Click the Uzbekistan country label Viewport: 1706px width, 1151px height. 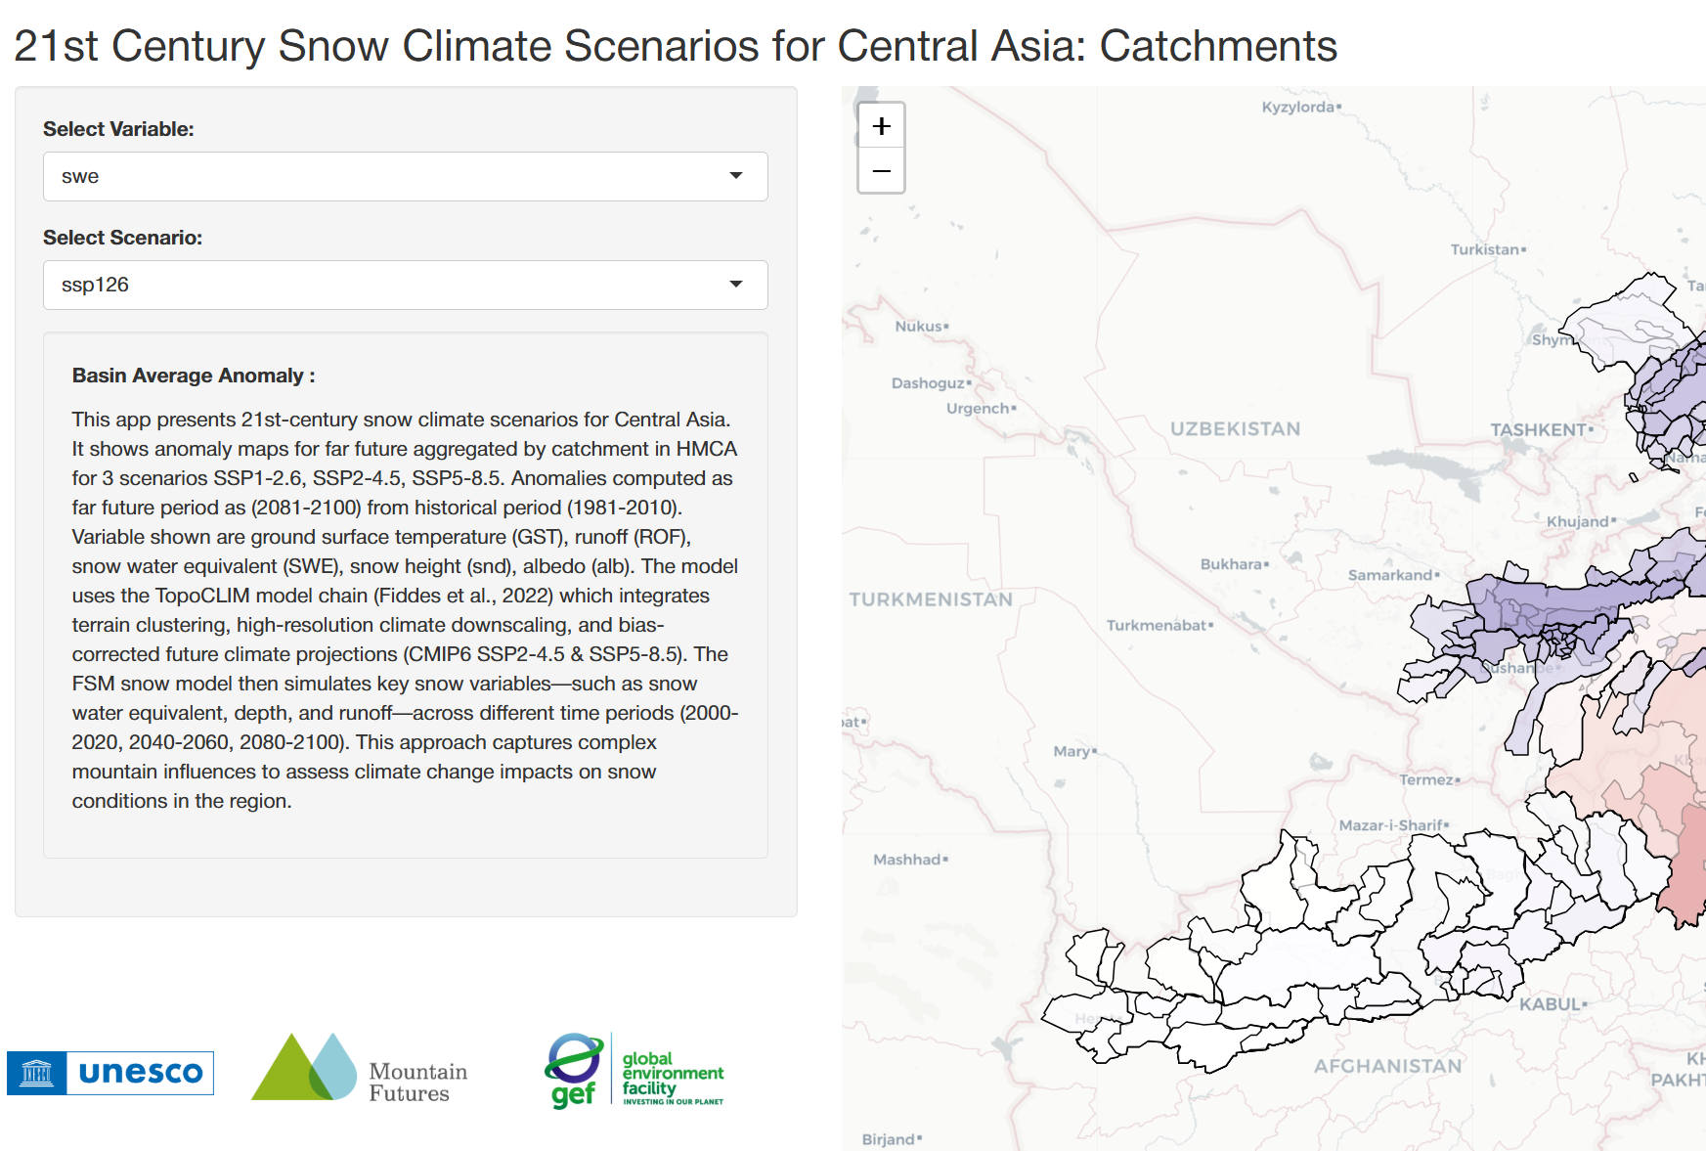tap(1235, 429)
